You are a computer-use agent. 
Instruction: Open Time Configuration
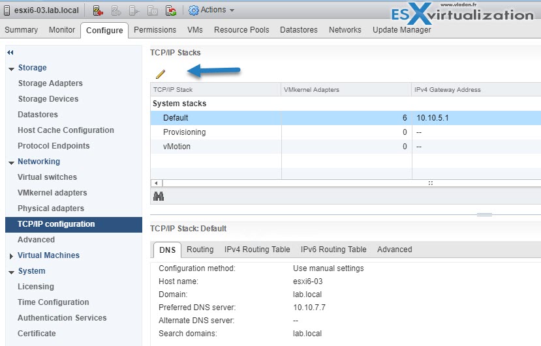(x=54, y=302)
